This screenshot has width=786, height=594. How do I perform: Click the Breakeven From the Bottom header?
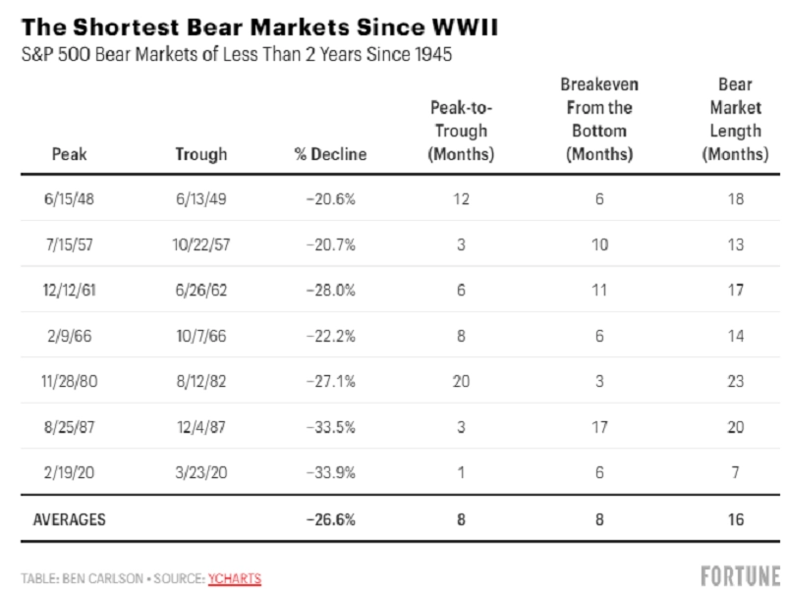[x=599, y=119]
